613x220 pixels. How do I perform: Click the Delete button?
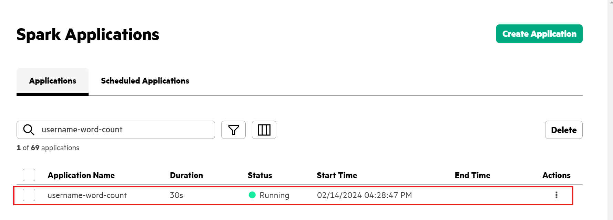tap(564, 130)
